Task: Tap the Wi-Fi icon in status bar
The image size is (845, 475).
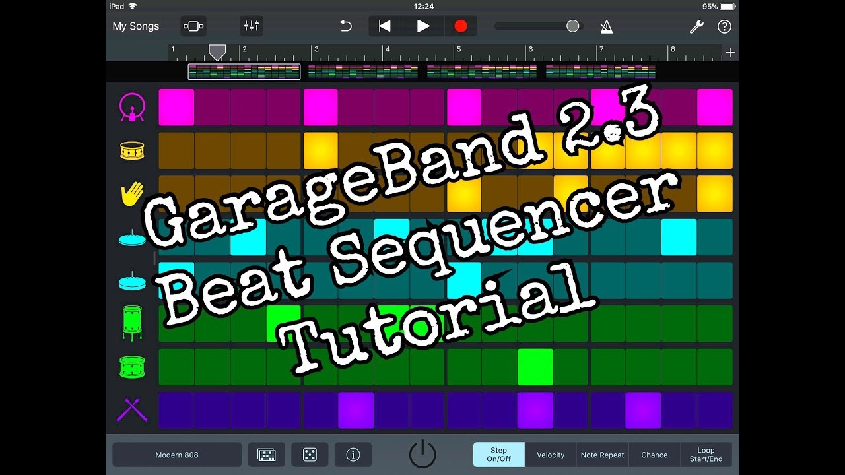Action: [133, 6]
